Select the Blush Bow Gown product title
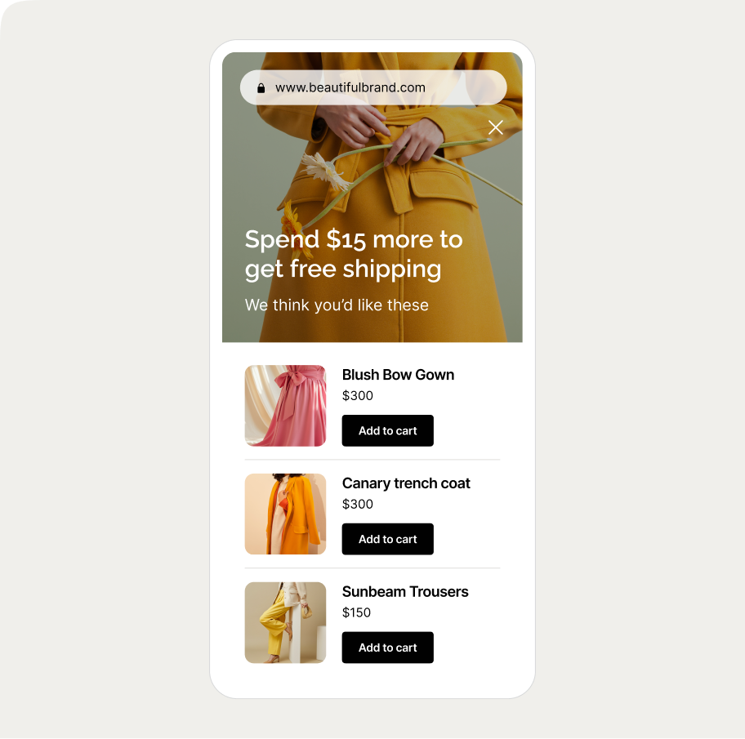Screen dimensions: 745x739 [398, 375]
